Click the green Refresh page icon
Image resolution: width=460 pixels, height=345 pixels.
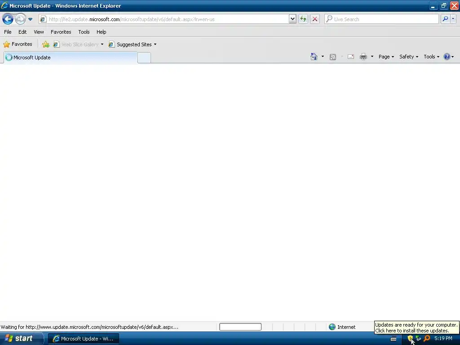click(x=303, y=19)
